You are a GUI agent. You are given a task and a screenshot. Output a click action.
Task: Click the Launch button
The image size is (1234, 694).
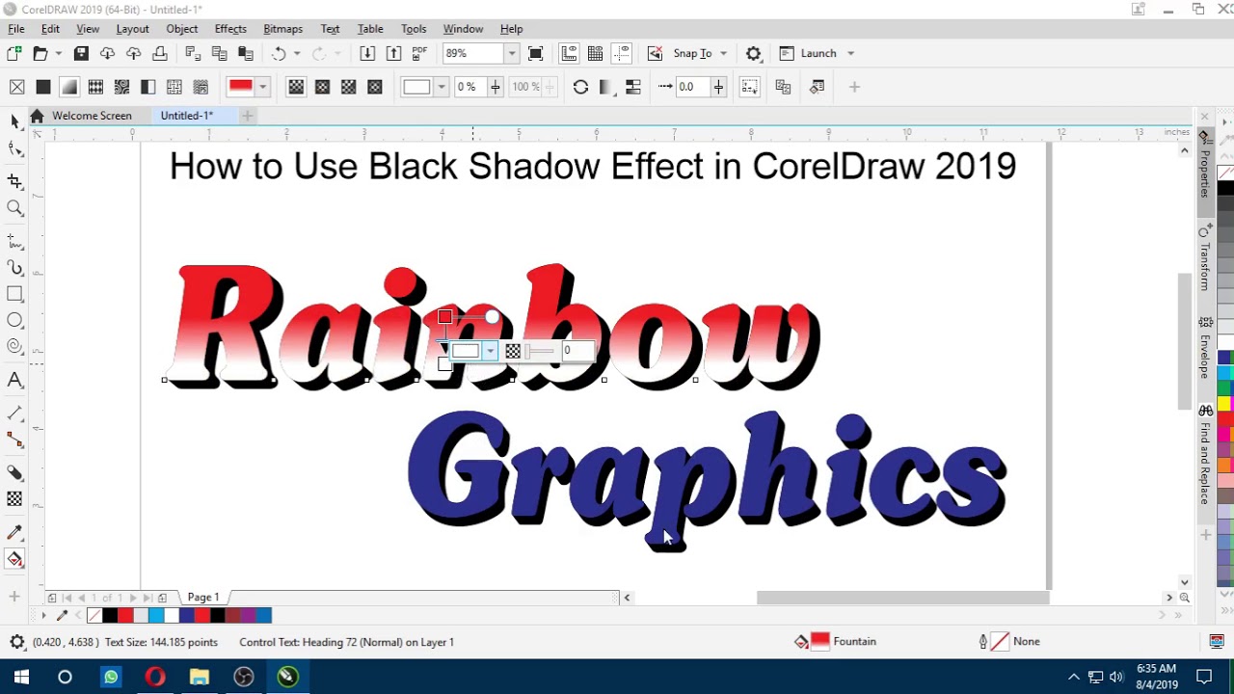(808, 53)
